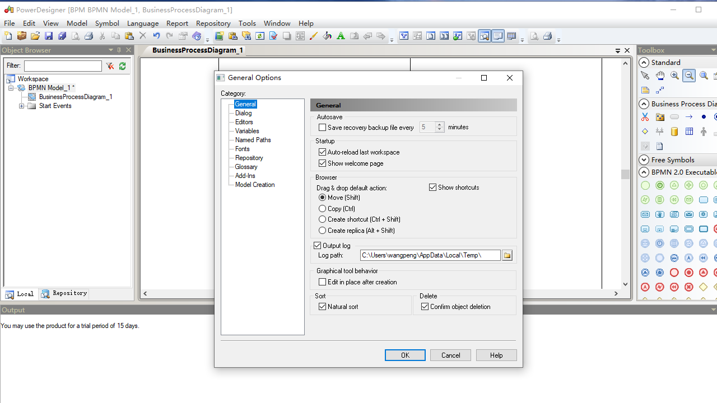Open the log path folder browser
This screenshot has width=717, height=403.
point(507,255)
